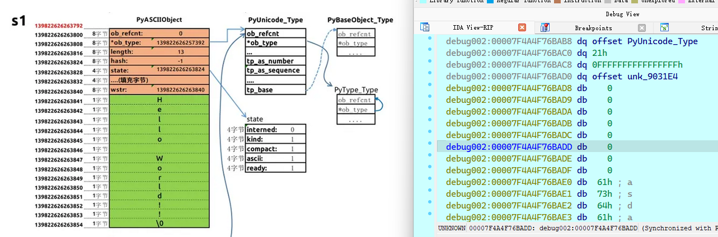Click the IDA View-RIP tab icon

[x=425, y=27]
